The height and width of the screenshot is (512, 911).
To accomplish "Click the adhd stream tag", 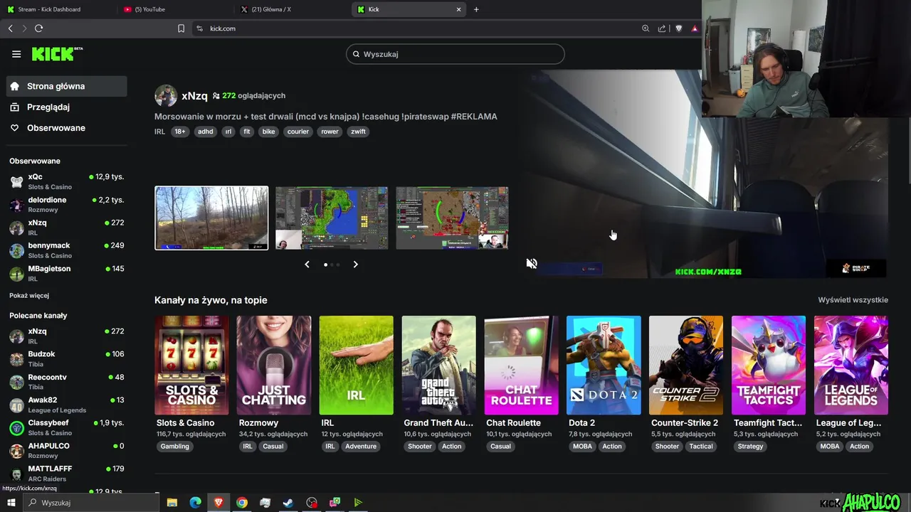I will 205,132.
